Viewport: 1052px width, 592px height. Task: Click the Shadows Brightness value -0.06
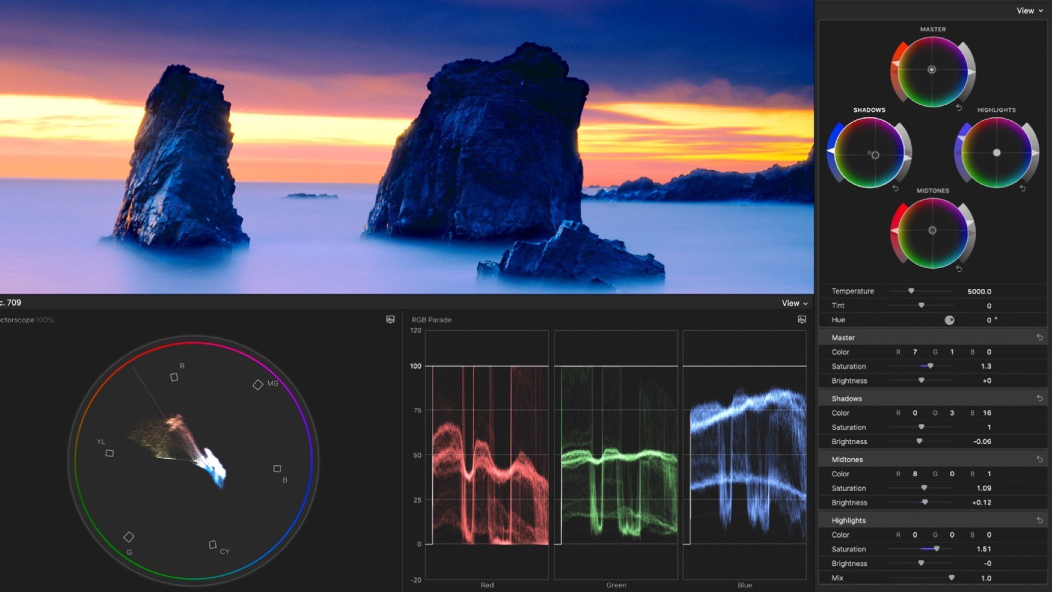click(982, 441)
